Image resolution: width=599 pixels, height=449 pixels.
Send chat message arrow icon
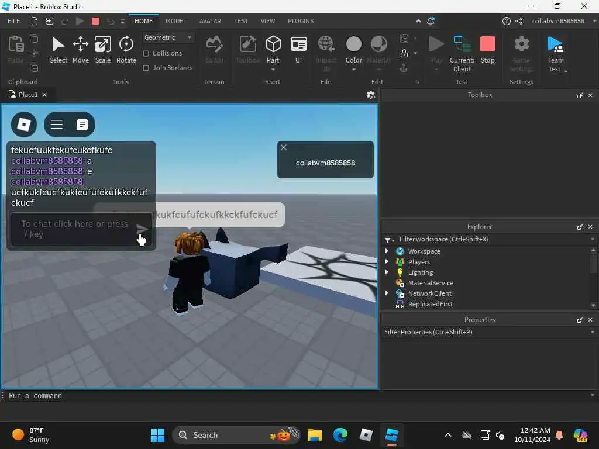coord(142,229)
